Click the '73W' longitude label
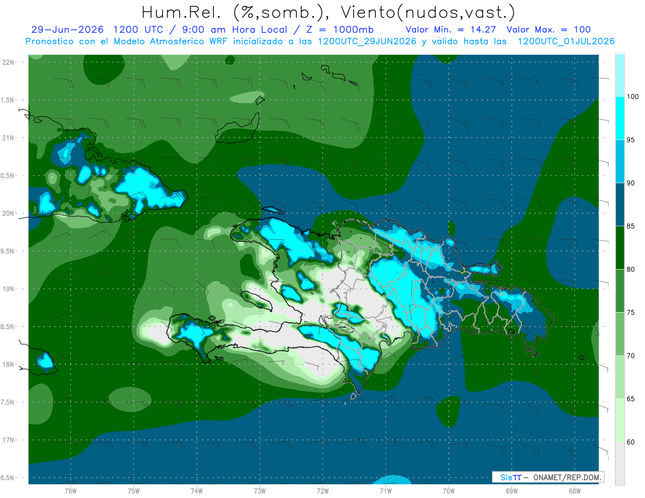 click(260, 490)
